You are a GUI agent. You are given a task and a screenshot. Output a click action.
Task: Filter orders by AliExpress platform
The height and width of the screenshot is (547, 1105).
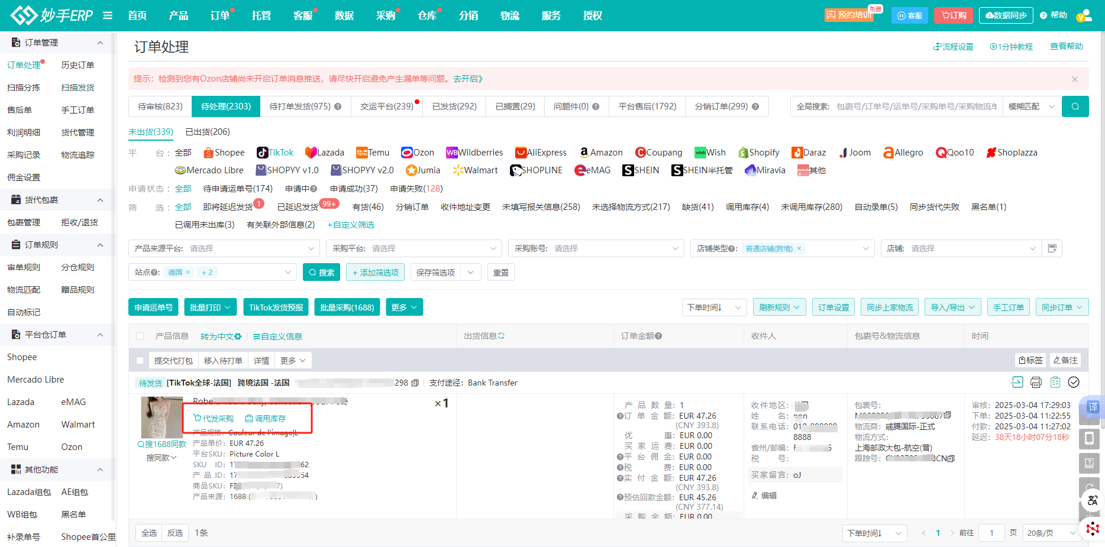[541, 153]
